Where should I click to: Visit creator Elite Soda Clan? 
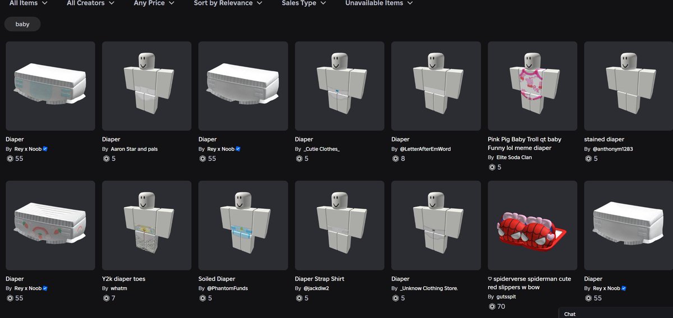[514, 158]
